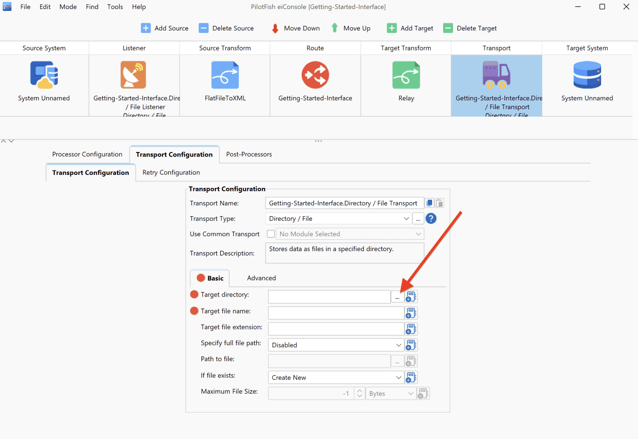Select the Listener satellite dish icon
Image resolution: width=638 pixels, height=439 pixels.
134,75
